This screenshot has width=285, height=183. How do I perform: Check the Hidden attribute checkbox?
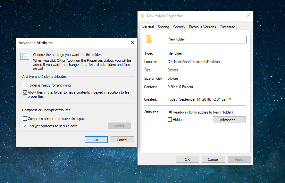point(170,120)
